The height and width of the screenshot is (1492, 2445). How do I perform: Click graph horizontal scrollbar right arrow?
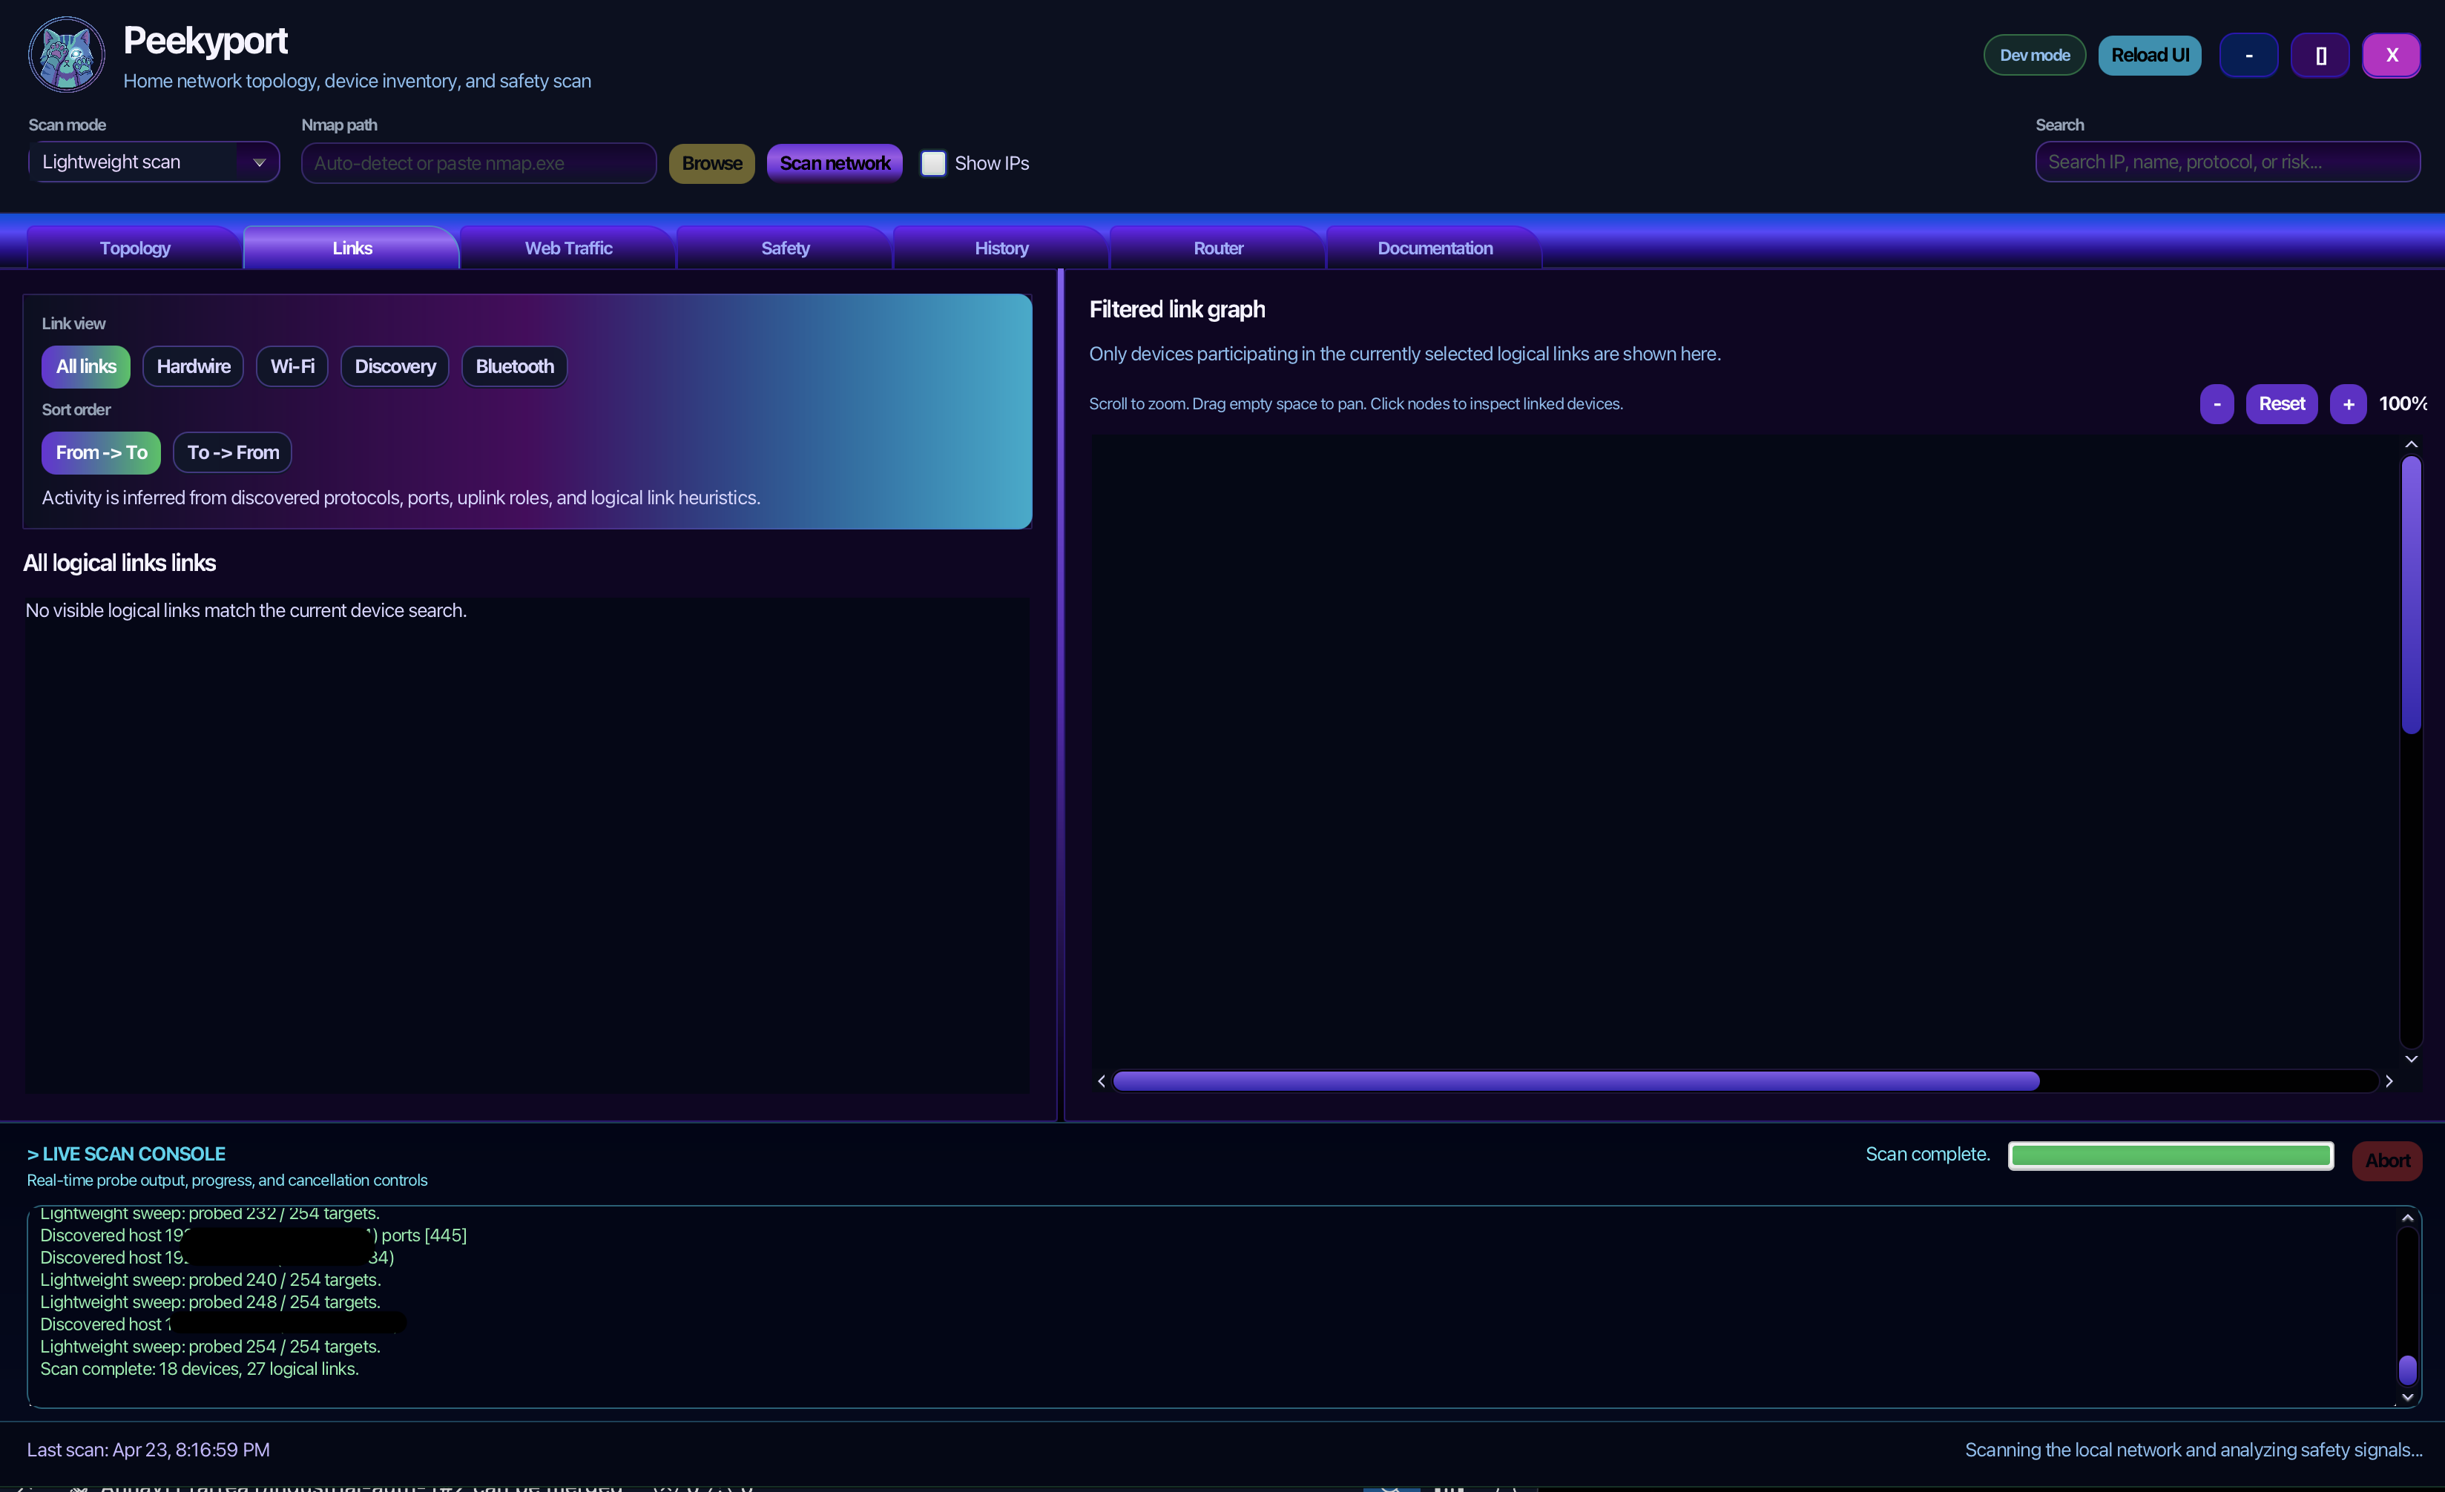click(x=2389, y=1081)
